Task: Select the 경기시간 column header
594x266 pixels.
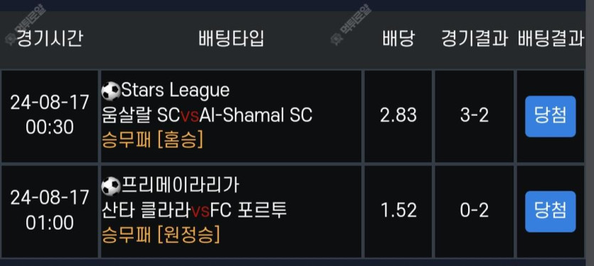Action: (50, 38)
